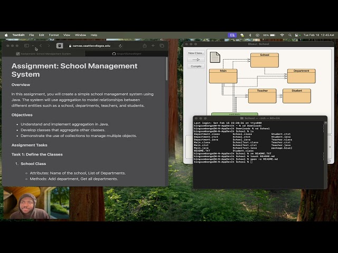Reload the Safari page
This screenshot has height=253, width=338.
[x=120, y=46]
